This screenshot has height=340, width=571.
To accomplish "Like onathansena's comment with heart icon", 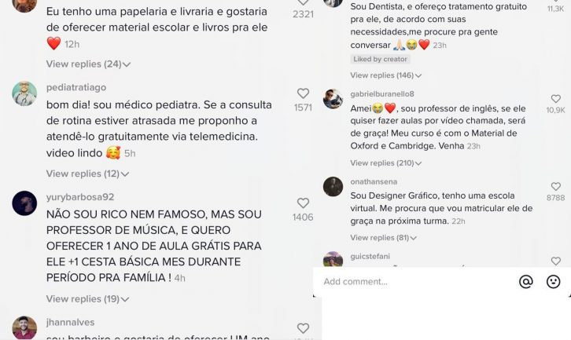I will pyautogui.click(x=556, y=187).
